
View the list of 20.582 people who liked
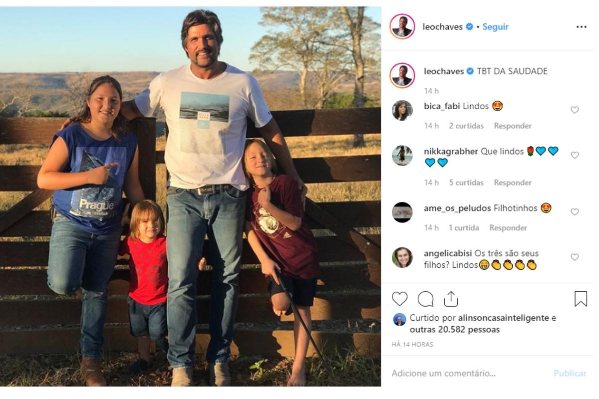[x=454, y=330]
